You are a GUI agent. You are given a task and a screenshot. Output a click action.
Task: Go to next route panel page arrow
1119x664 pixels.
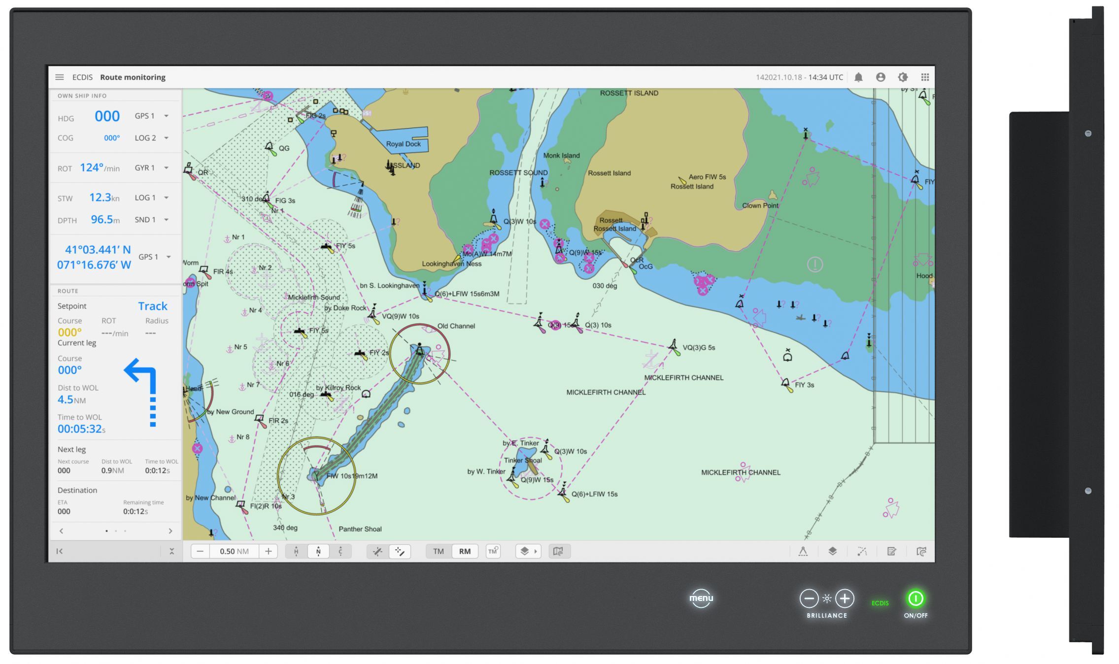tap(170, 531)
